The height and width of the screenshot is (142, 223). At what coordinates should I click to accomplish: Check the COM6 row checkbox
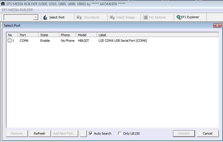(x=9, y=41)
